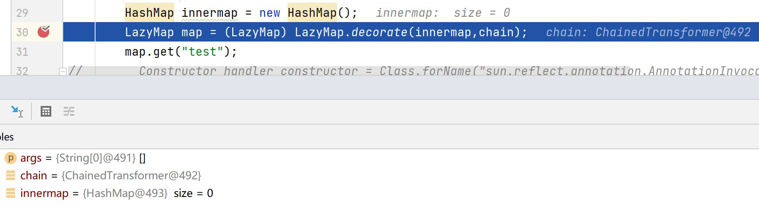Image resolution: width=759 pixels, height=208 pixels.
Task: Click the Run to Cursor icon
Action: pyautogui.click(x=17, y=111)
